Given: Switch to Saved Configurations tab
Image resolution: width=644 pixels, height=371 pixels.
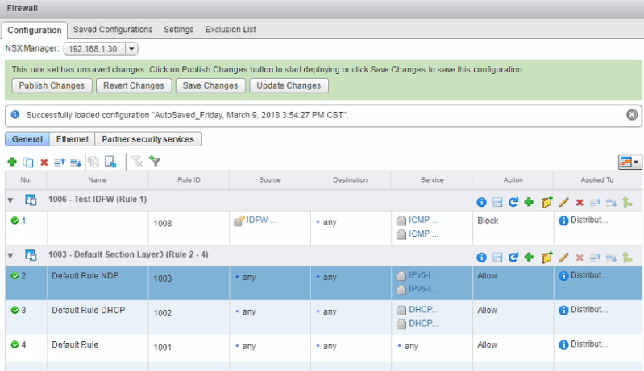Looking at the screenshot, I should tap(112, 30).
